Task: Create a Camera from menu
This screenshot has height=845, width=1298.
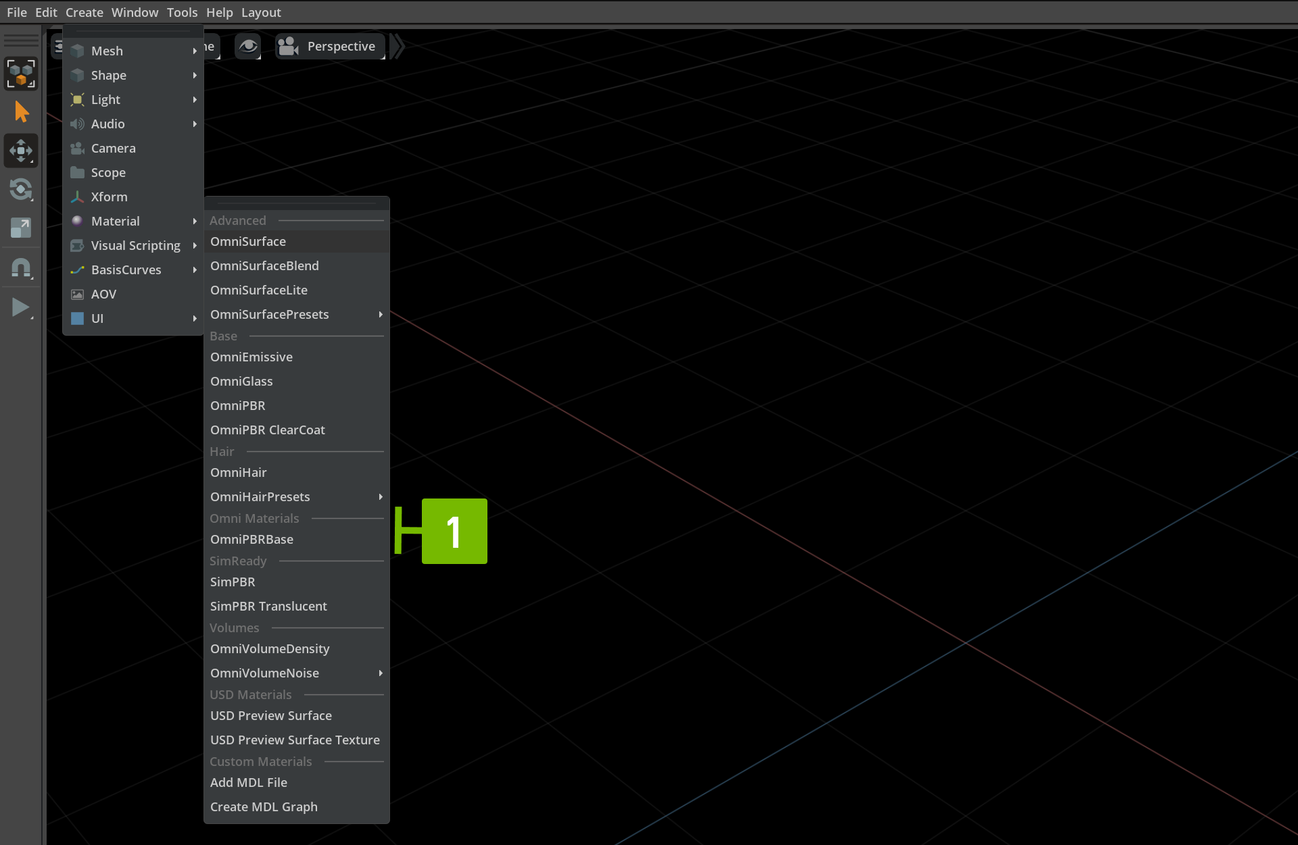Action: tap(133, 148)
